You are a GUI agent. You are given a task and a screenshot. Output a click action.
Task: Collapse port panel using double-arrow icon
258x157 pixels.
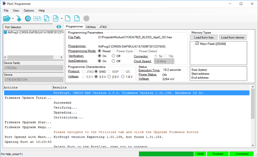click(59, 27)
